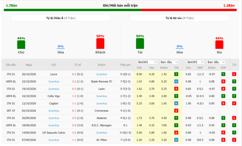Click the score 3-2 in Sassuolo row
The image size is (242, 146).
pyautogui.click(x=74, y=133)
